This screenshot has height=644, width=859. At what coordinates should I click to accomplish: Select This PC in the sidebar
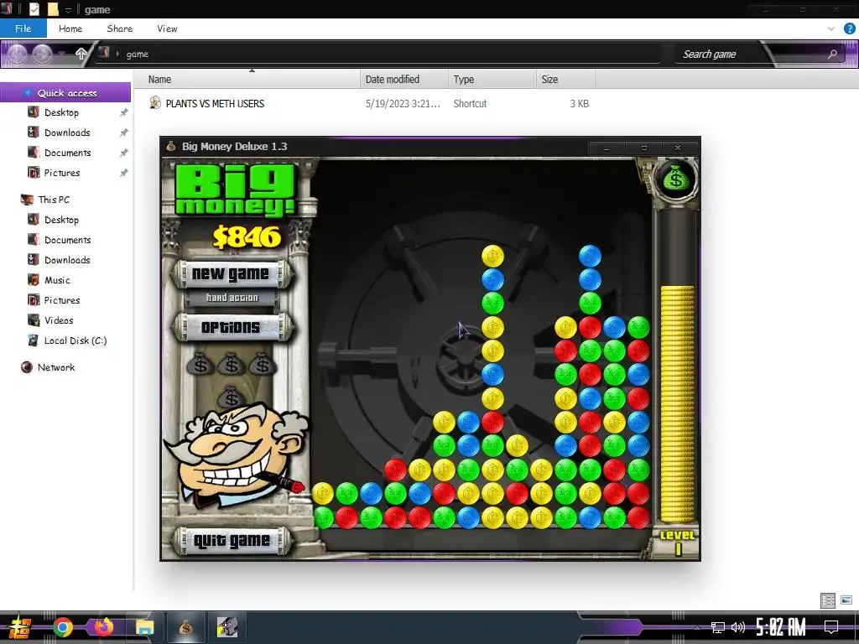coord(54,200)
